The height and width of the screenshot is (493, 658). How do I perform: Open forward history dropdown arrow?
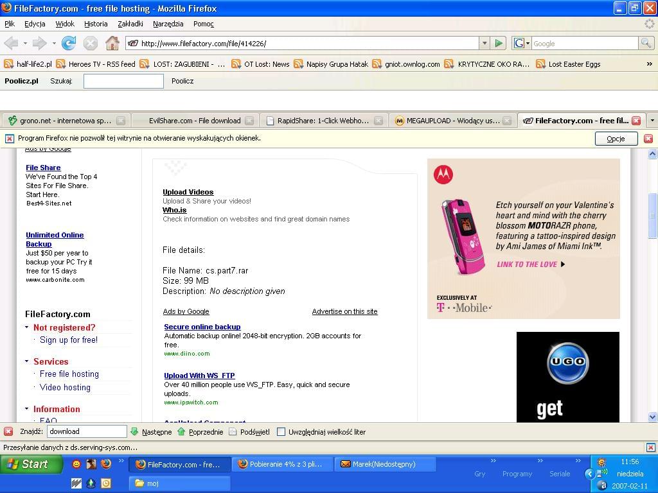coord(54,43)
